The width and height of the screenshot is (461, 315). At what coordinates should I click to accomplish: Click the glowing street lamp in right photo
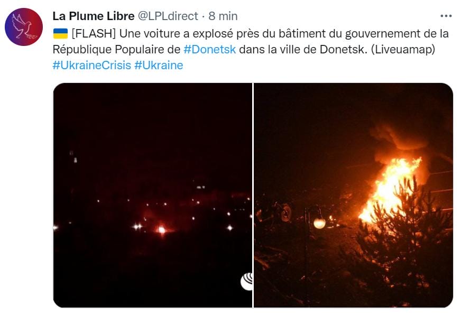click(319, 224)
